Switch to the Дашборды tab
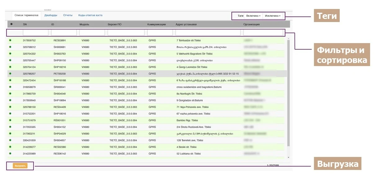Screen dimensions: 376x174 (51, 15)
